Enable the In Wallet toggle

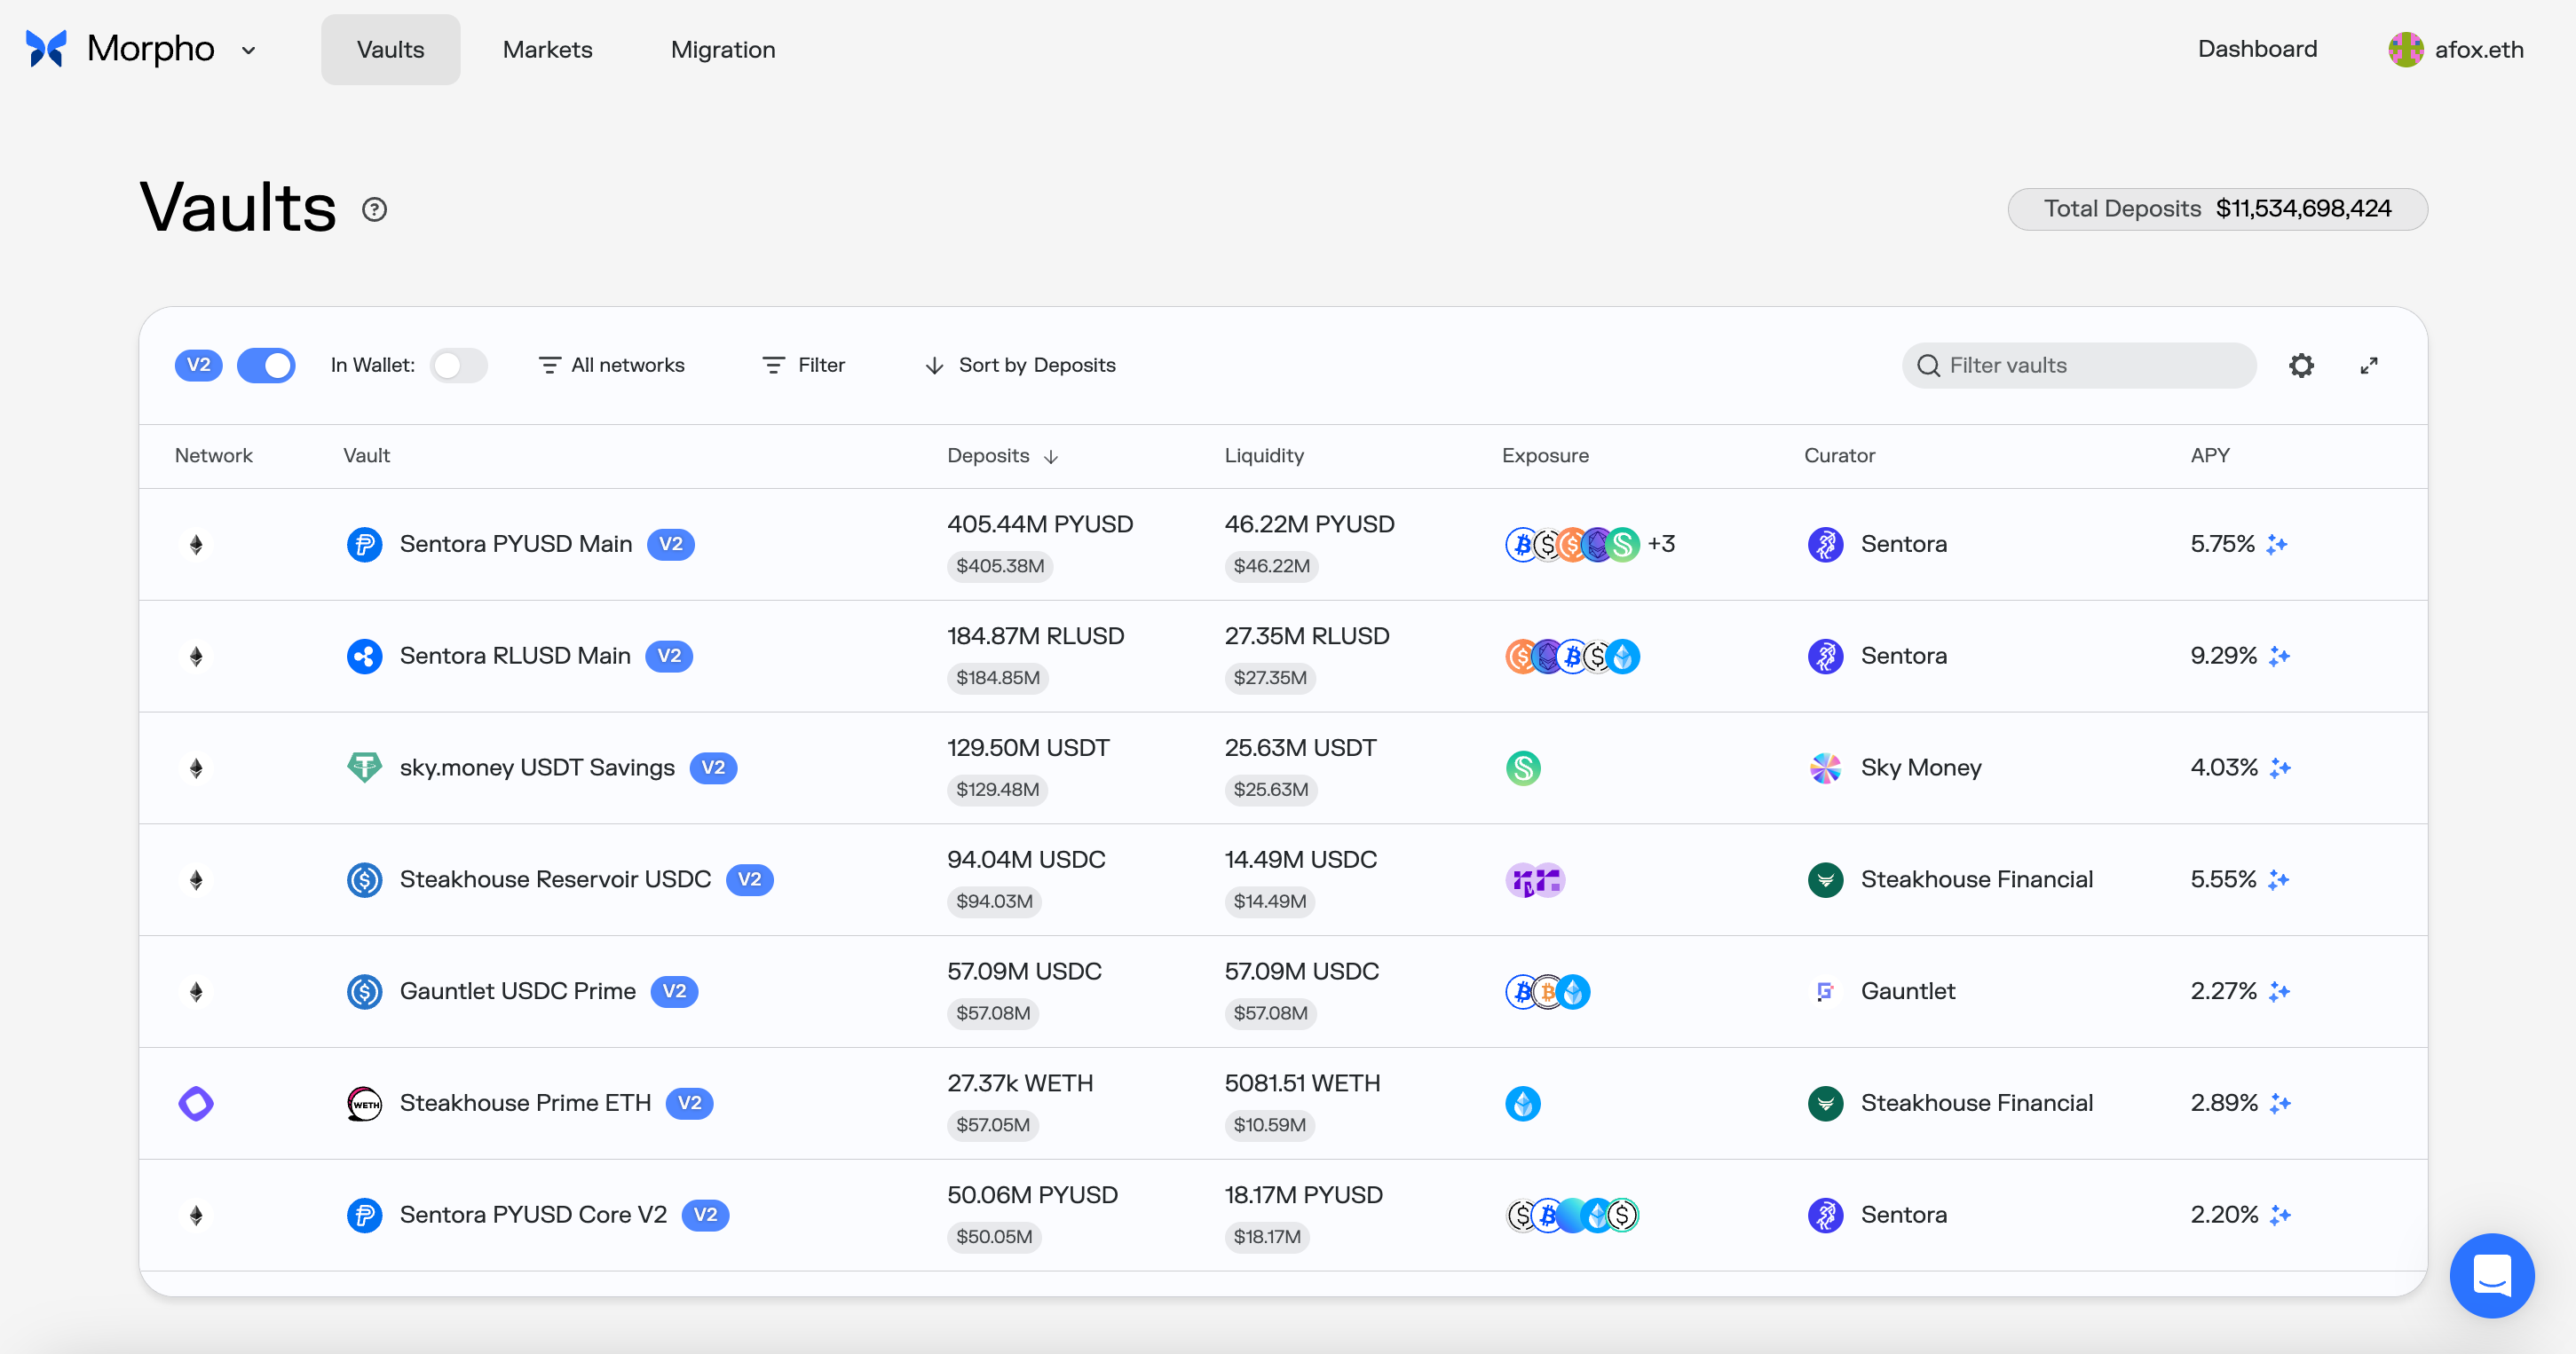tap(458, 366)
